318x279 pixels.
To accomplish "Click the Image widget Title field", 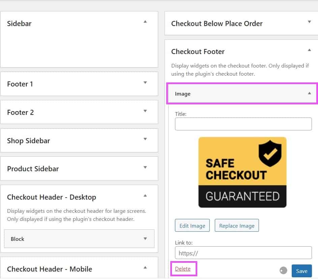I will [243, 124].
